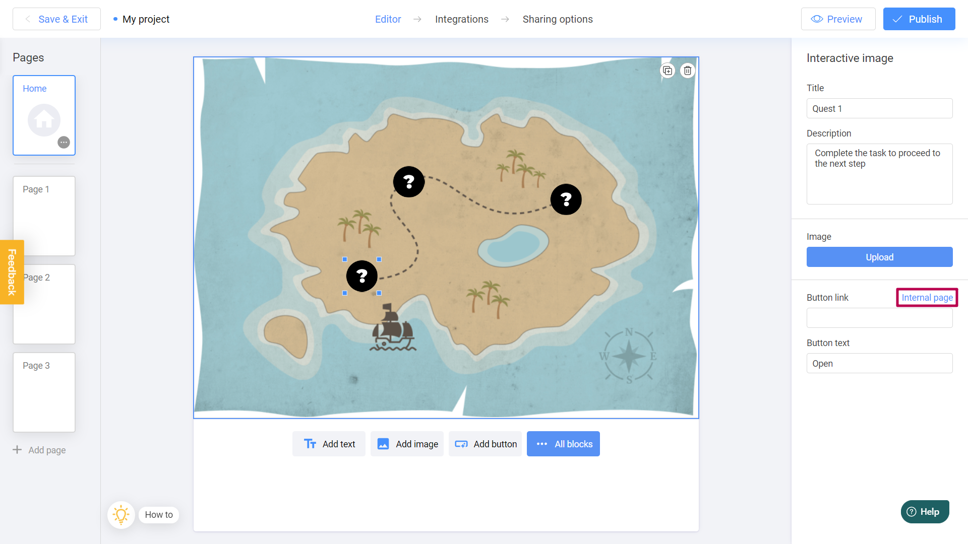Viewport: 968px width, 544px height.
Task: Expand the Editor workflow step
Action: 388,19
